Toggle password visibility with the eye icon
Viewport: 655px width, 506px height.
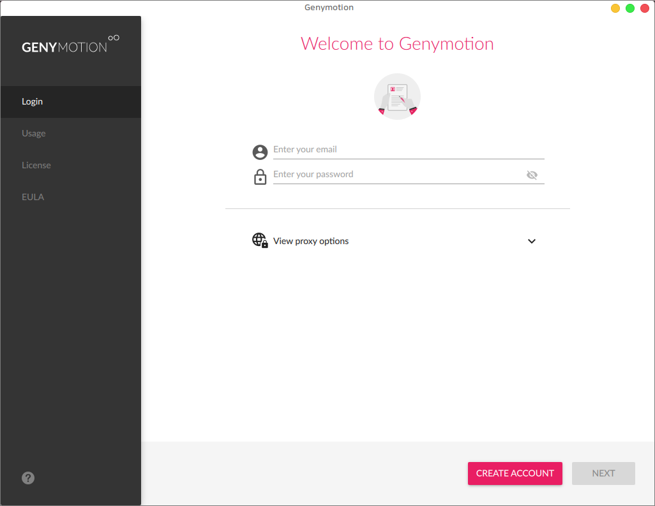pos(532,175)
